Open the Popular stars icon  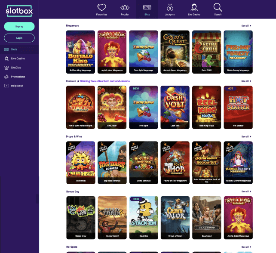(125, 8)
